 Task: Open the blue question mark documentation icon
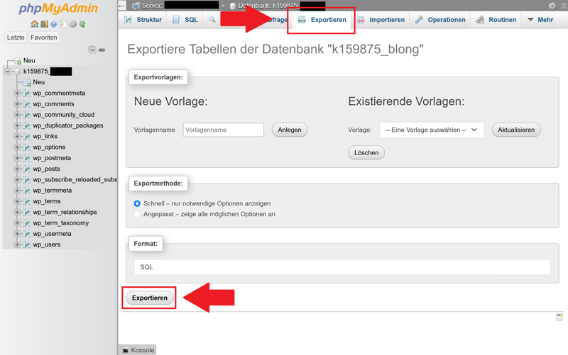(53, 24)
